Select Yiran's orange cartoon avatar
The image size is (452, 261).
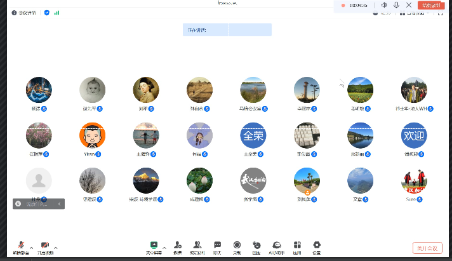pos(93,135)
